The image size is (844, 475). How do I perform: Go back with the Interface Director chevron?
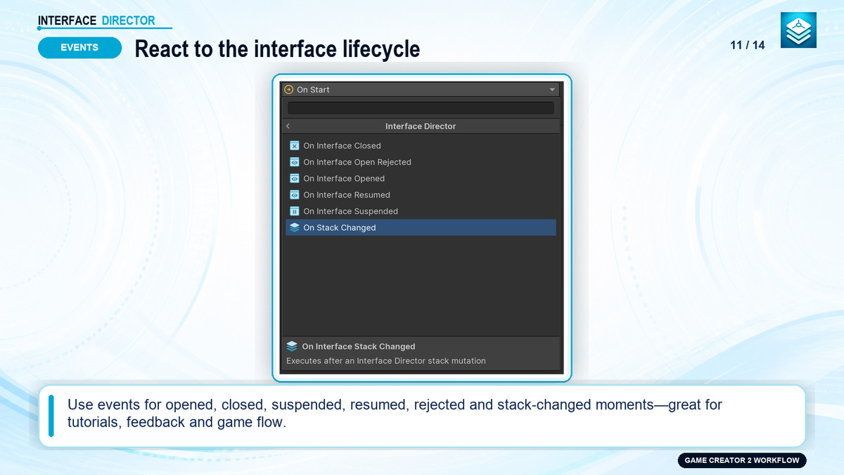(288, 126)
